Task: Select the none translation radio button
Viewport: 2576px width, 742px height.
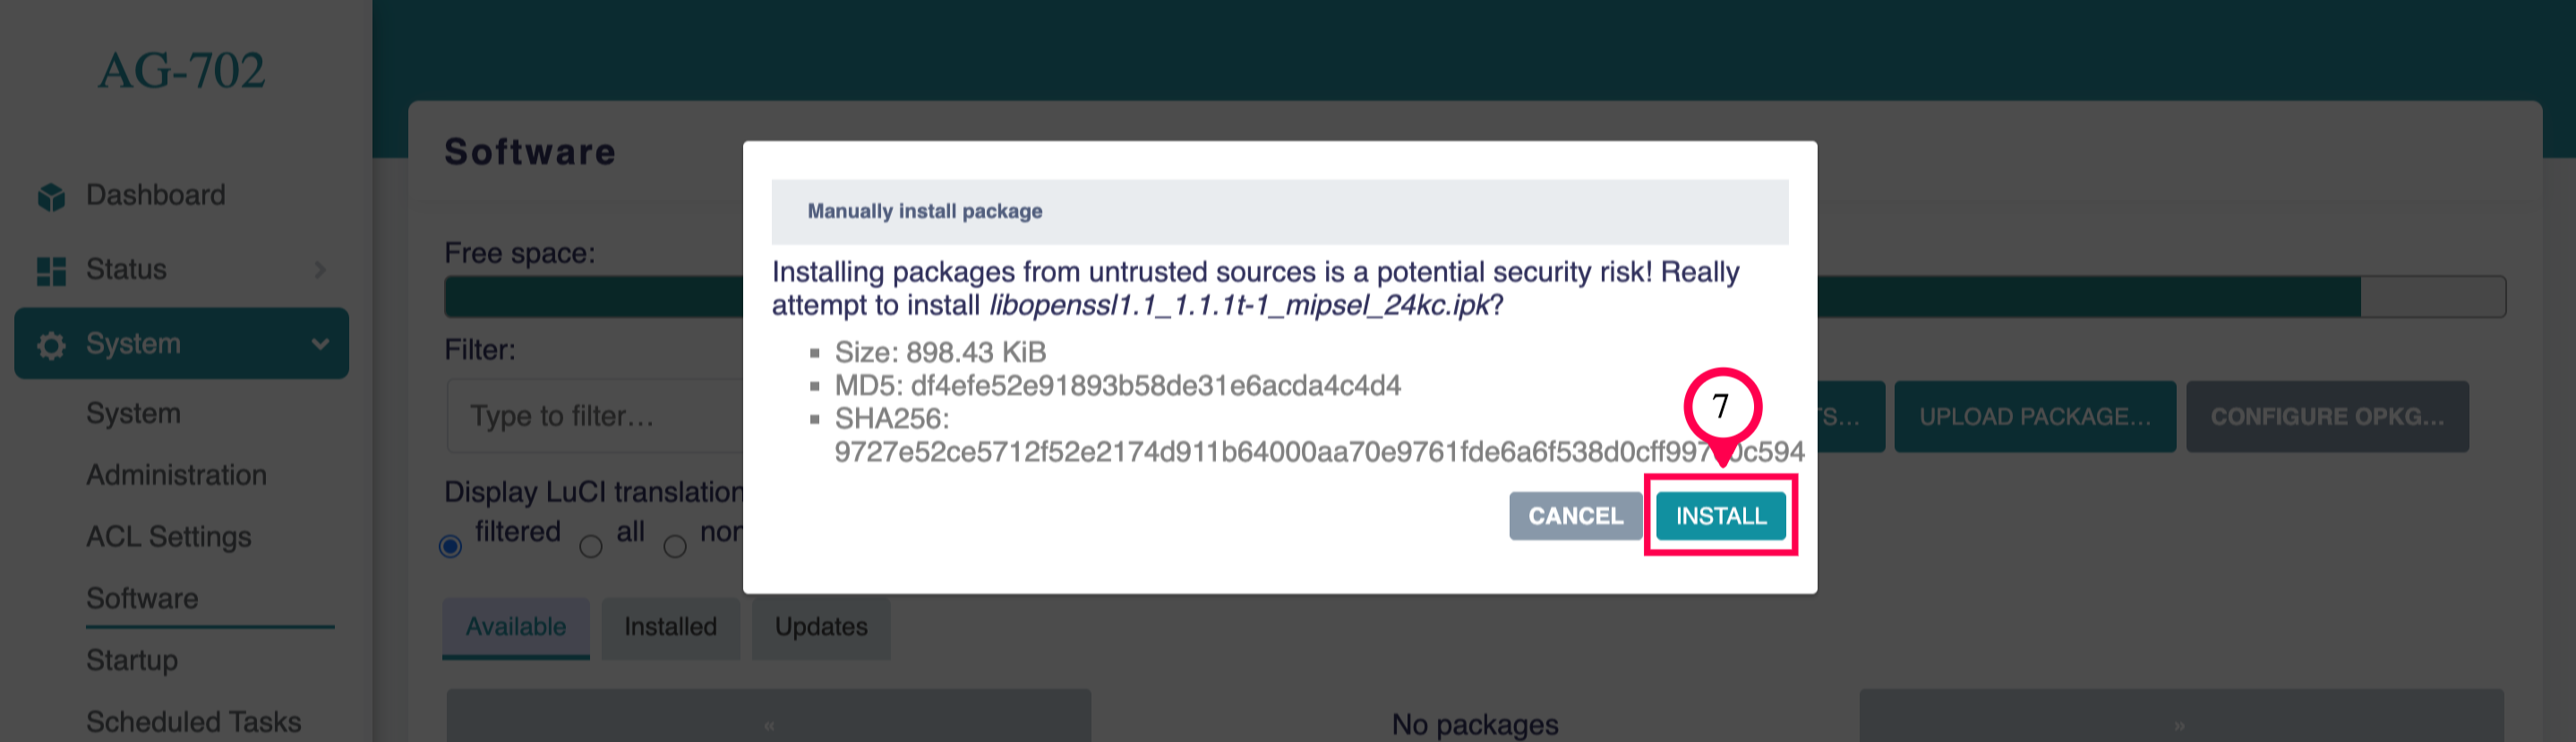Action: (x=676, y=546)
